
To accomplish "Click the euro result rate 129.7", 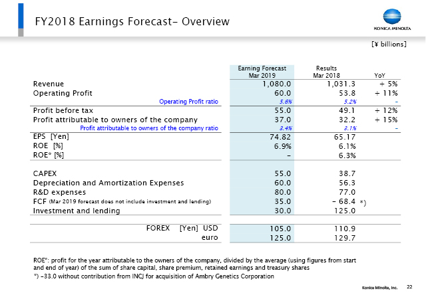I will tap(345, 238).
